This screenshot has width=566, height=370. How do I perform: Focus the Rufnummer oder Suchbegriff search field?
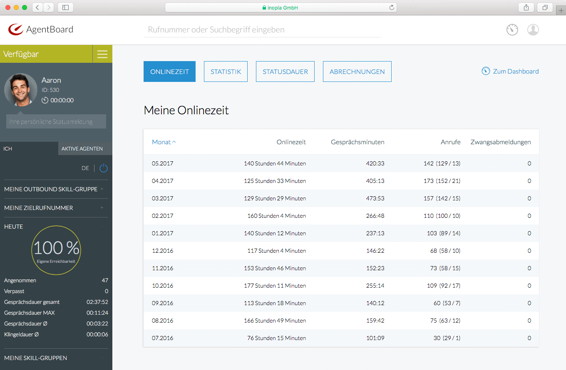pyautogui.click(x=262, y=30)
